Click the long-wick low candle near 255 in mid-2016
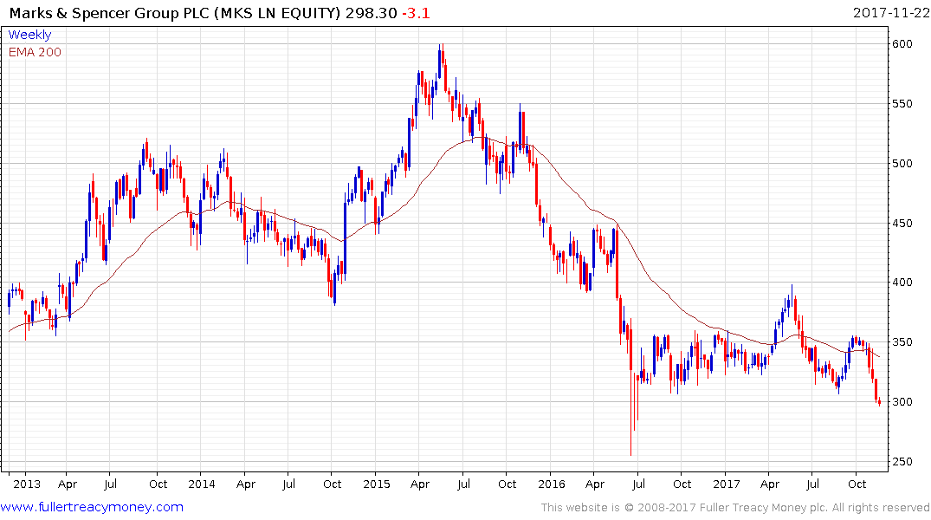The image size is (931, 520). click(x=631, y=387)
